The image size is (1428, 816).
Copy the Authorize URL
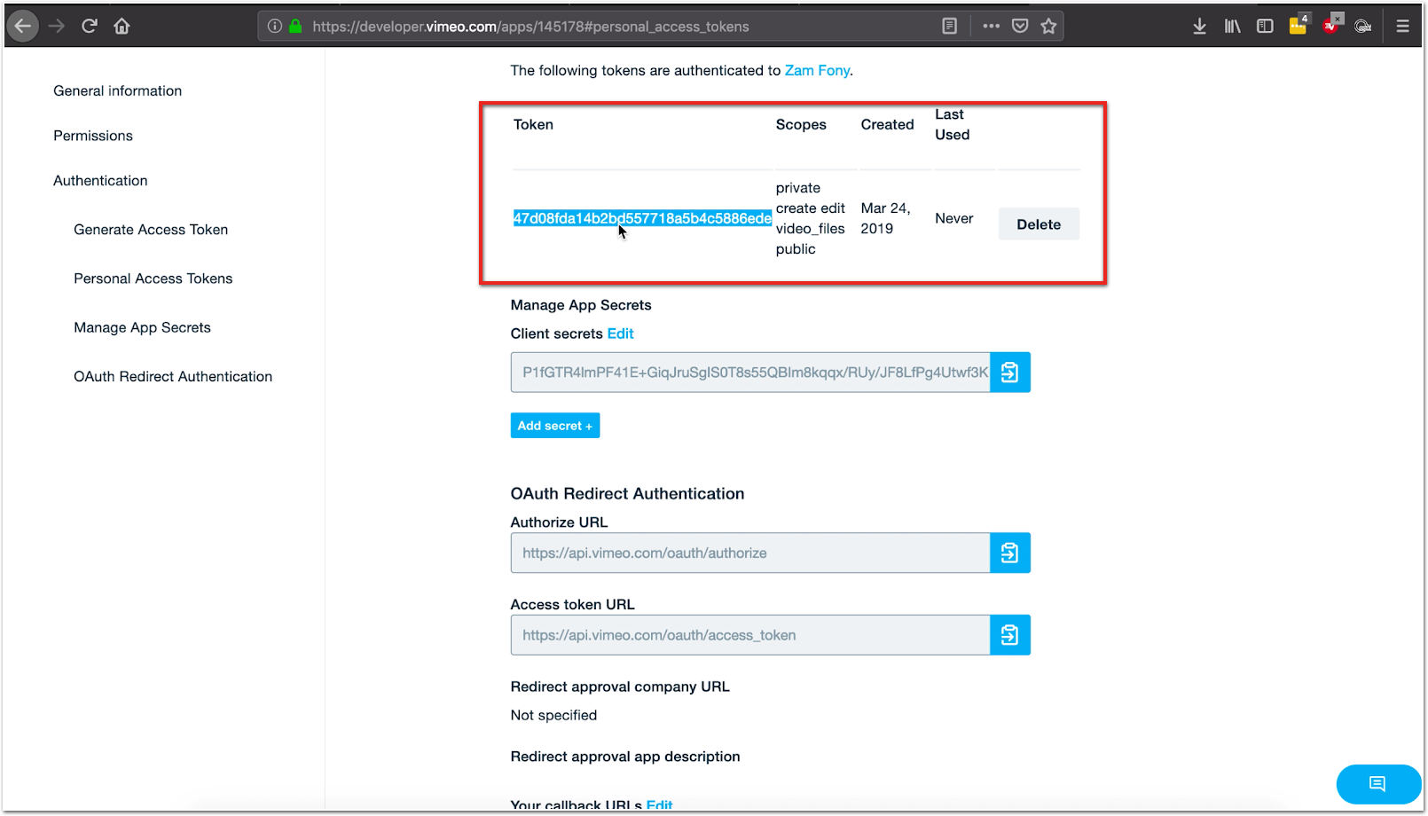(1010, 553)
